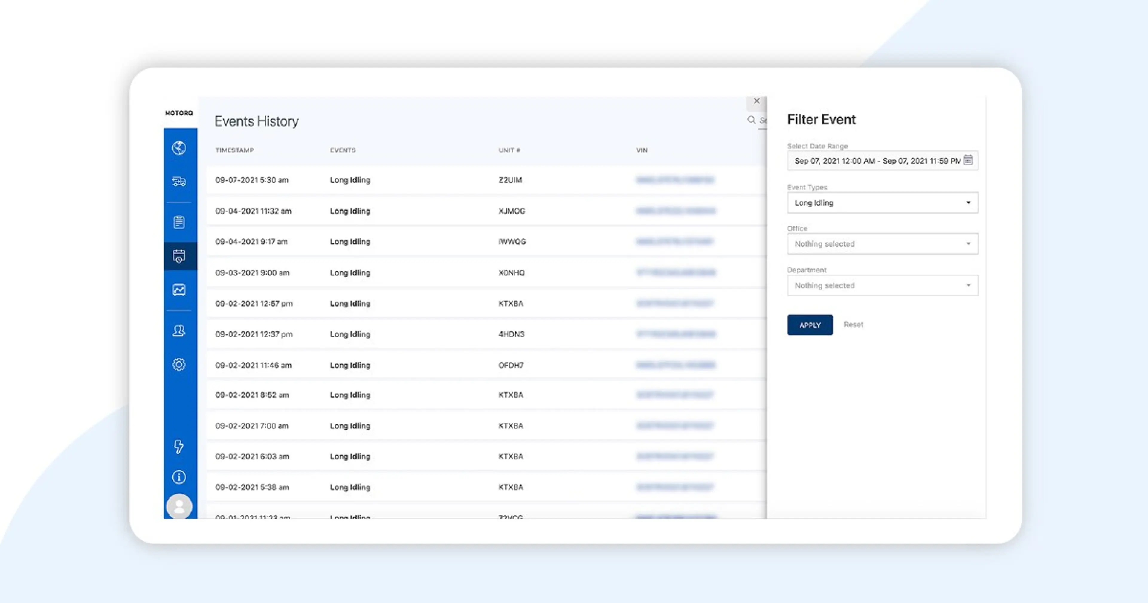Expand the Event Types Long Idling dropdown
The image size is (1148, 603).
883,203
